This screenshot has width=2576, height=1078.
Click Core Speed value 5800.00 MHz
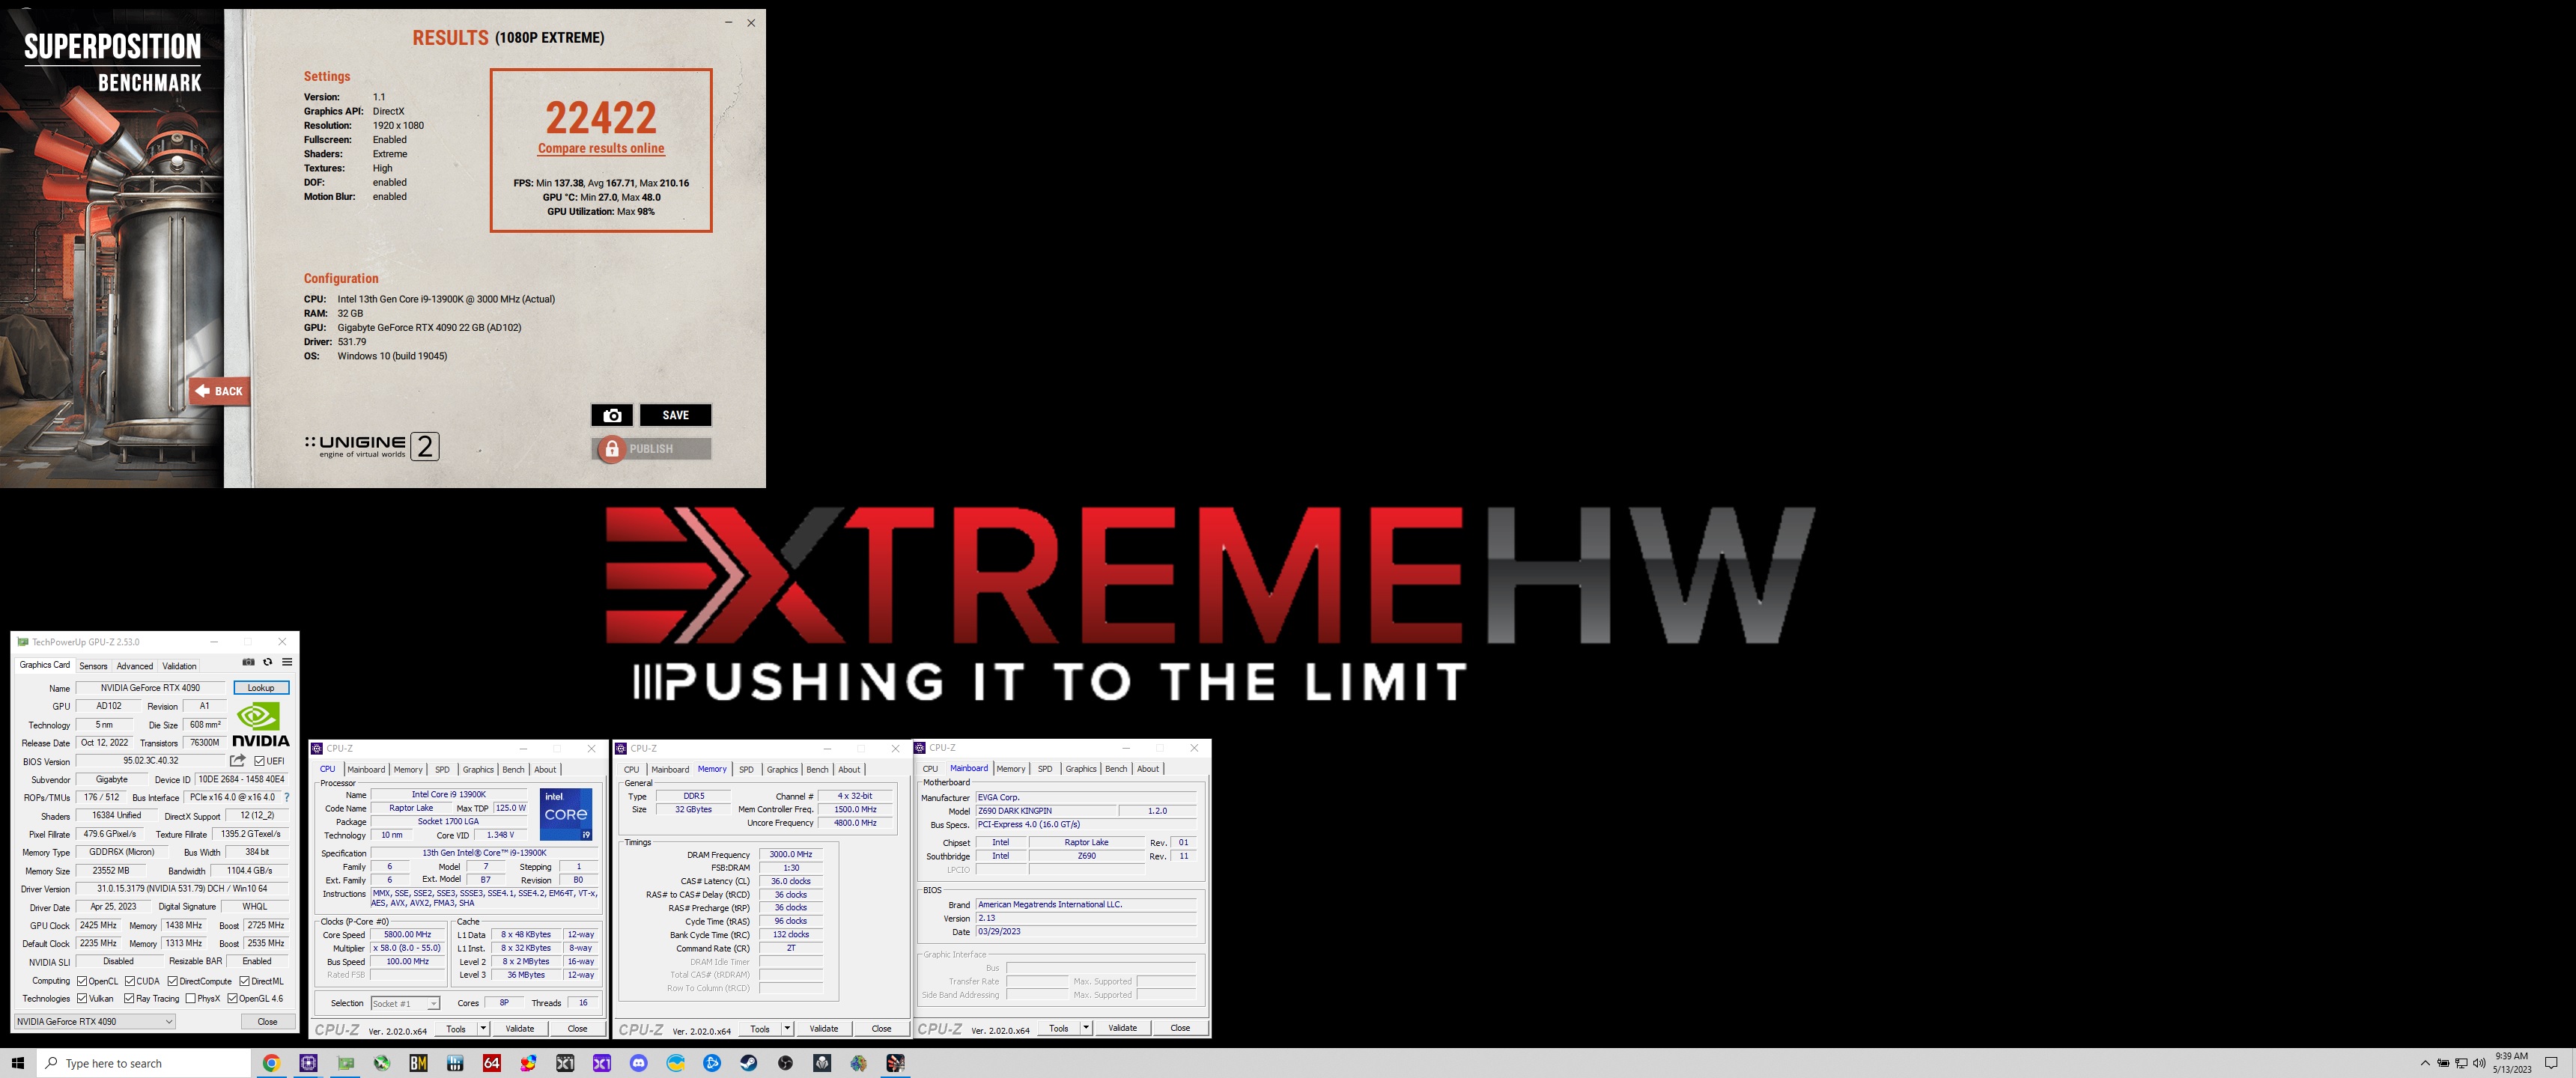(x=407, y=934)
